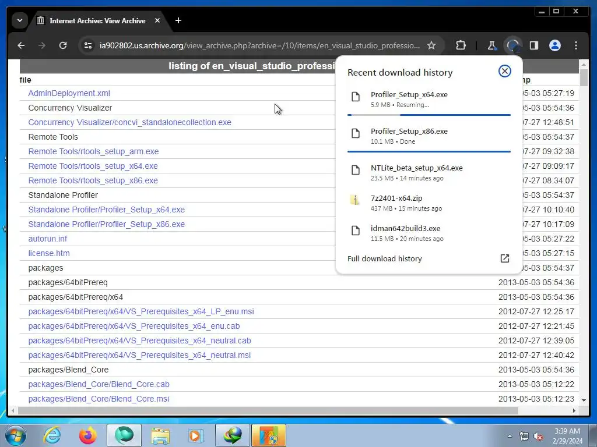Show hidden system tray icons

pyautogui.click(x=510, y=436)
